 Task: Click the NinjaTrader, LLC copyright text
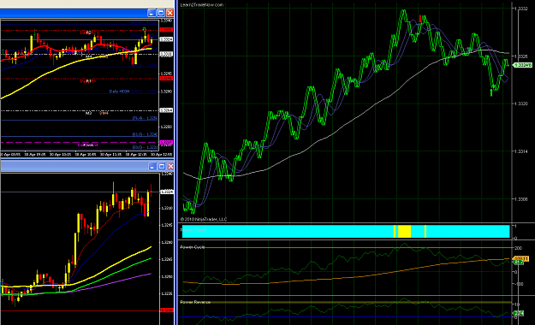[x=204, y=219]
